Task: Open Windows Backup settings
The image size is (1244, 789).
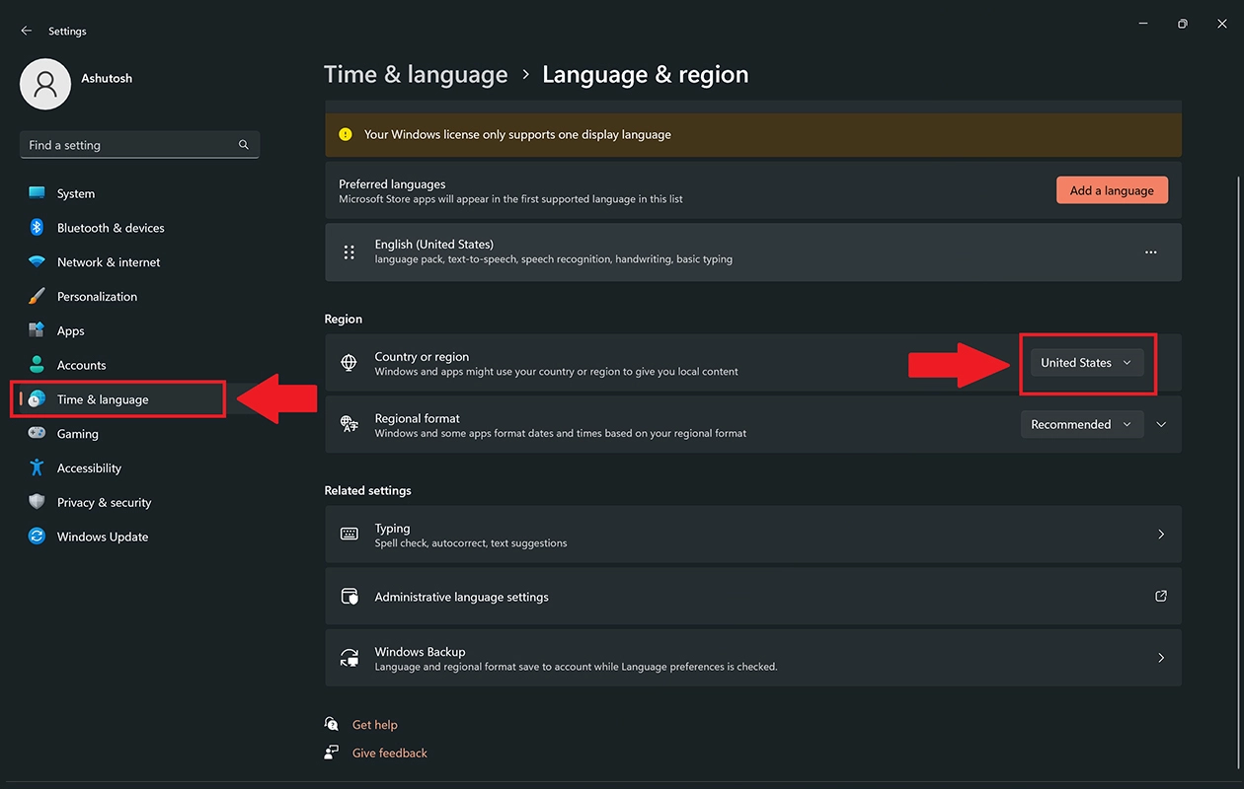Action: point(753,658)
